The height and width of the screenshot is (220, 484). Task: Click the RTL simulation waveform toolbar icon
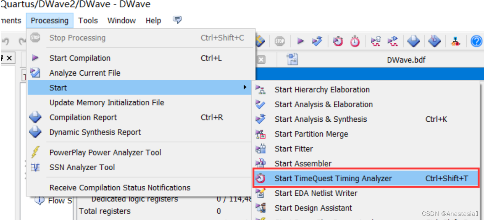click(x=376, y=41)
